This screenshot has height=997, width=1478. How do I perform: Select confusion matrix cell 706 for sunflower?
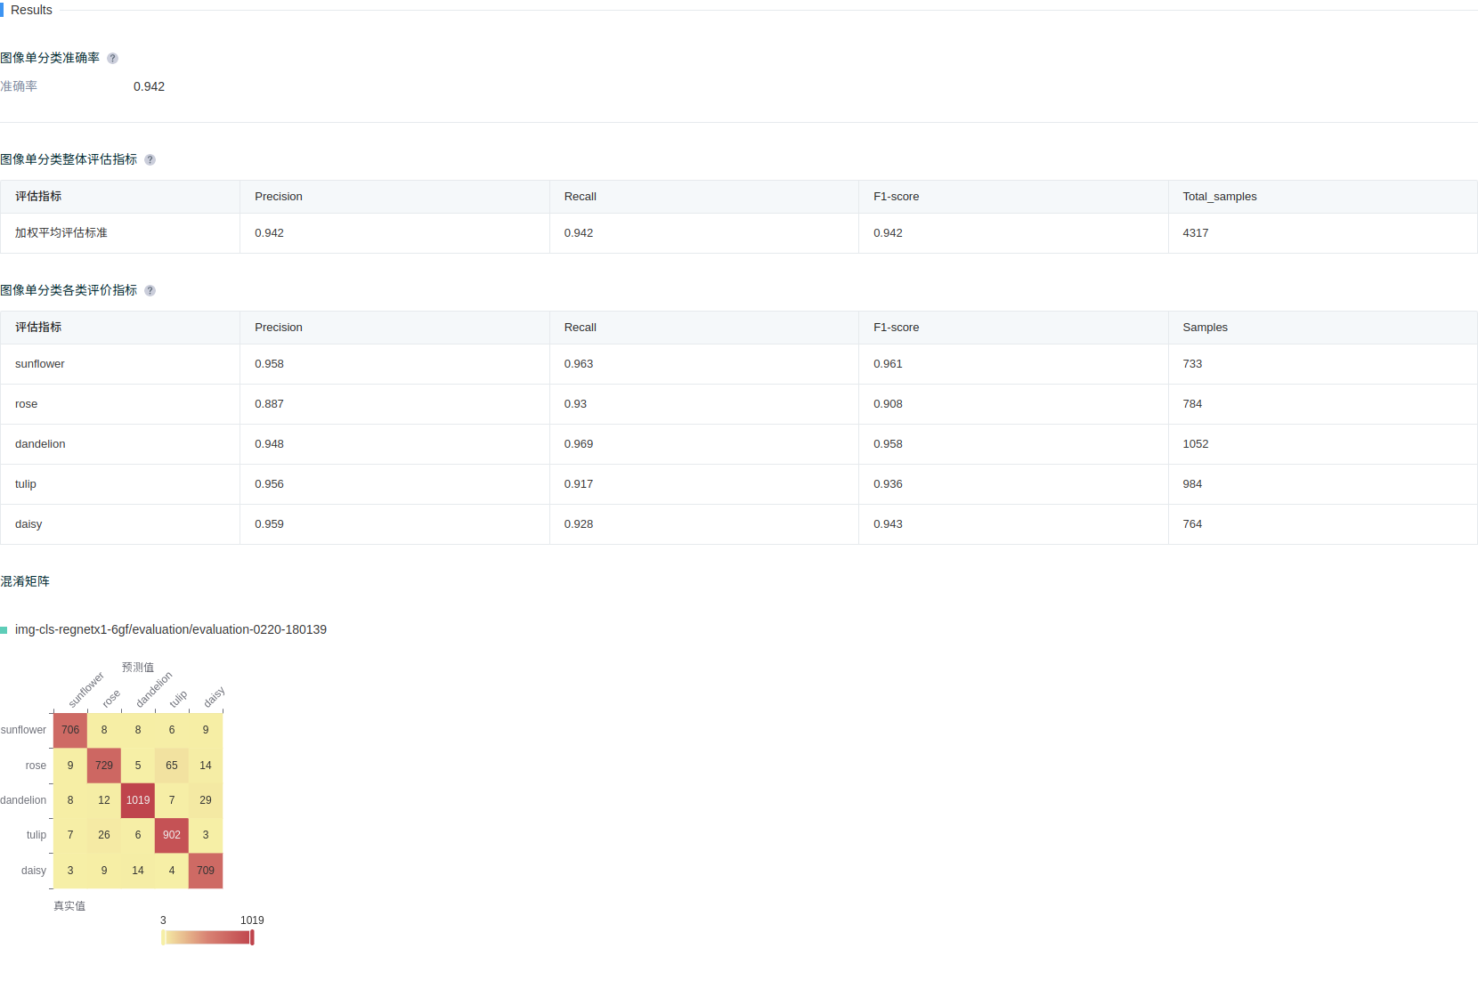[x=70, y=730]
